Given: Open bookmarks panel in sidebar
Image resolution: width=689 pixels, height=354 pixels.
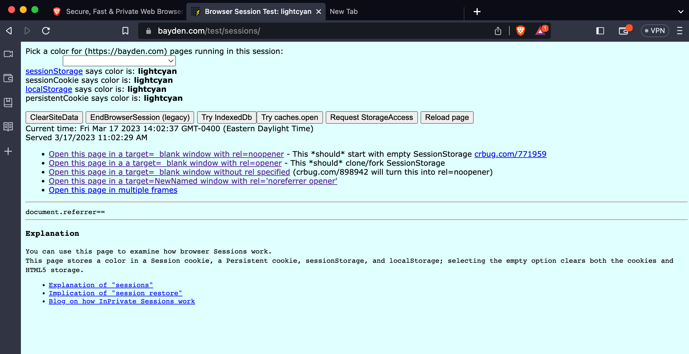Looking at the screenshot, I should [x=8, y=102].
